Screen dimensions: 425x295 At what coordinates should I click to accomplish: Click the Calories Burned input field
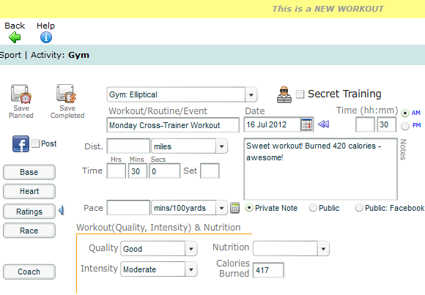268,270
